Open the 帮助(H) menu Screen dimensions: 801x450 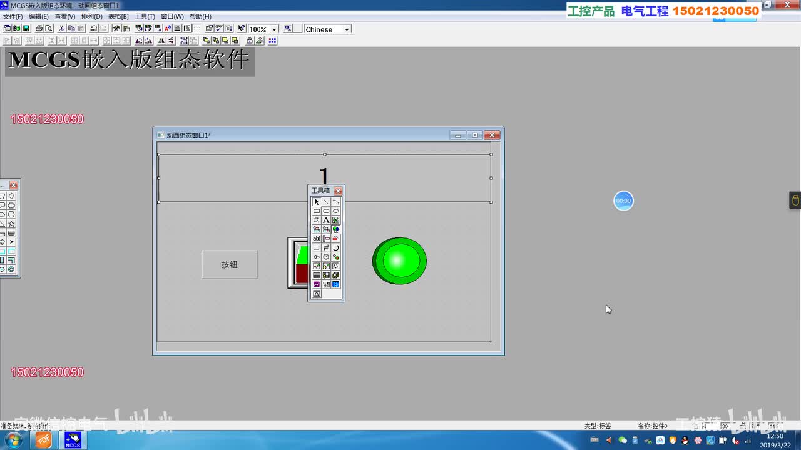200,17
